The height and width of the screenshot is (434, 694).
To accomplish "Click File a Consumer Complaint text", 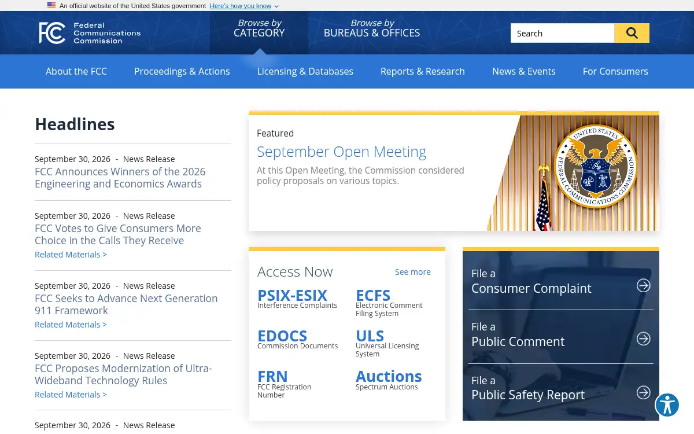I will tap(531, 281).
